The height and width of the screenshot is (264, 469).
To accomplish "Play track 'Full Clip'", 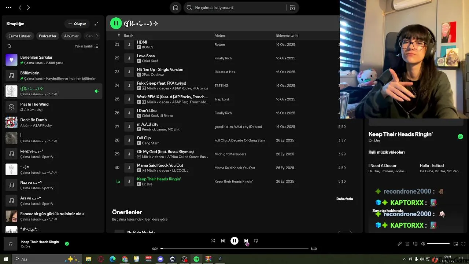I will point(144,138).
